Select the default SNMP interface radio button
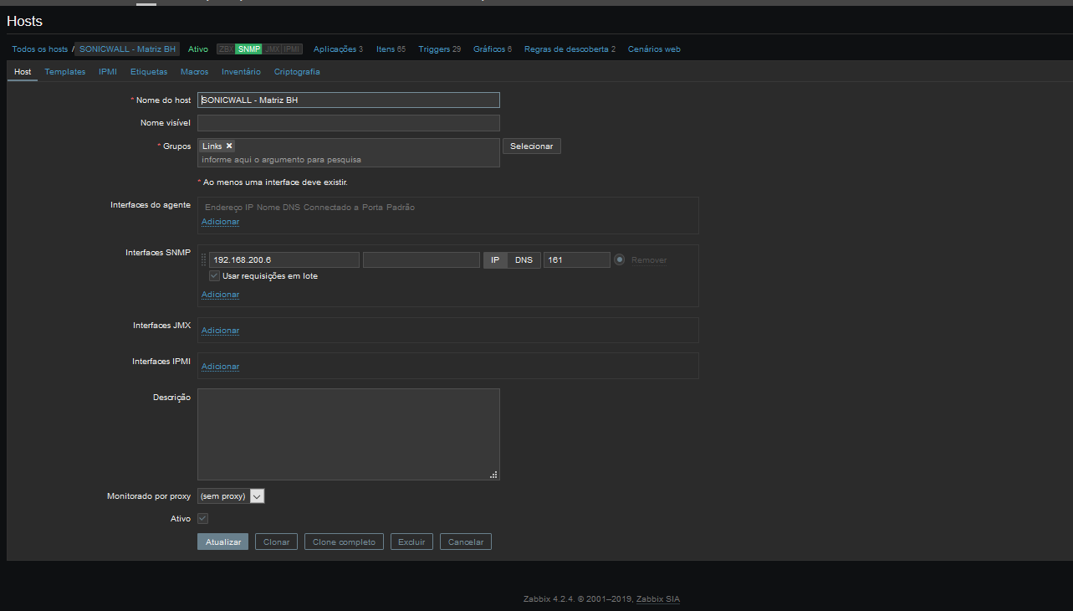The height and width of the screenshot is (611, 1073). [620, 259]
